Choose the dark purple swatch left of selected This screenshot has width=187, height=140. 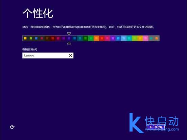[64, 38]
